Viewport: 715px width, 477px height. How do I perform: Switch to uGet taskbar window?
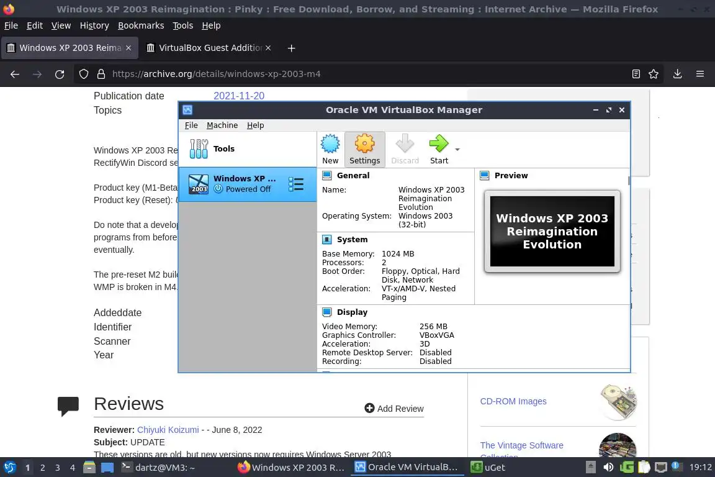tap(488, 468)
